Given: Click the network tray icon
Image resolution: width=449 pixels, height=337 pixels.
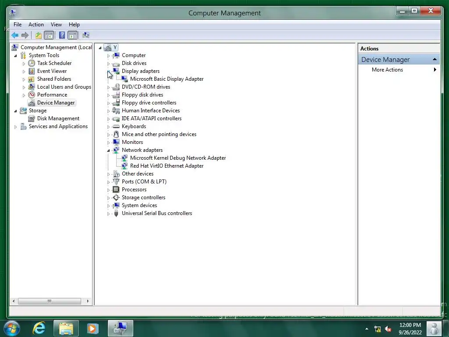Looking at the screenshot, I should coord(378,329).
